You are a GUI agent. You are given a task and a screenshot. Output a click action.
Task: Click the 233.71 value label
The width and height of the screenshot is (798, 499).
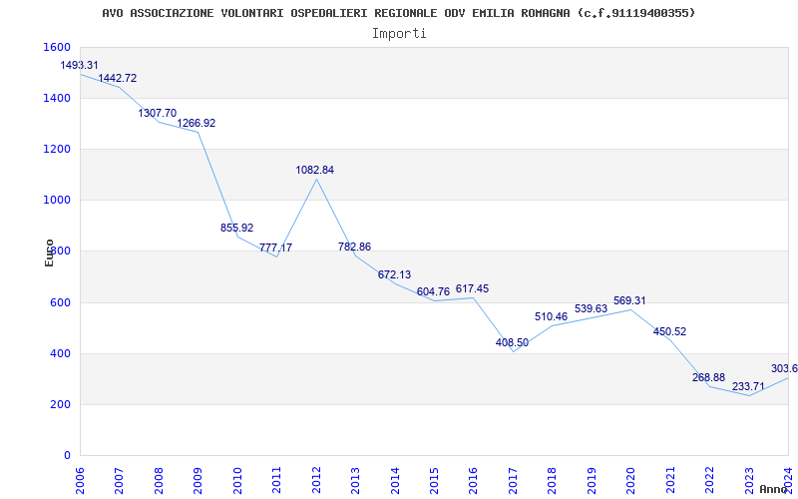748,386
